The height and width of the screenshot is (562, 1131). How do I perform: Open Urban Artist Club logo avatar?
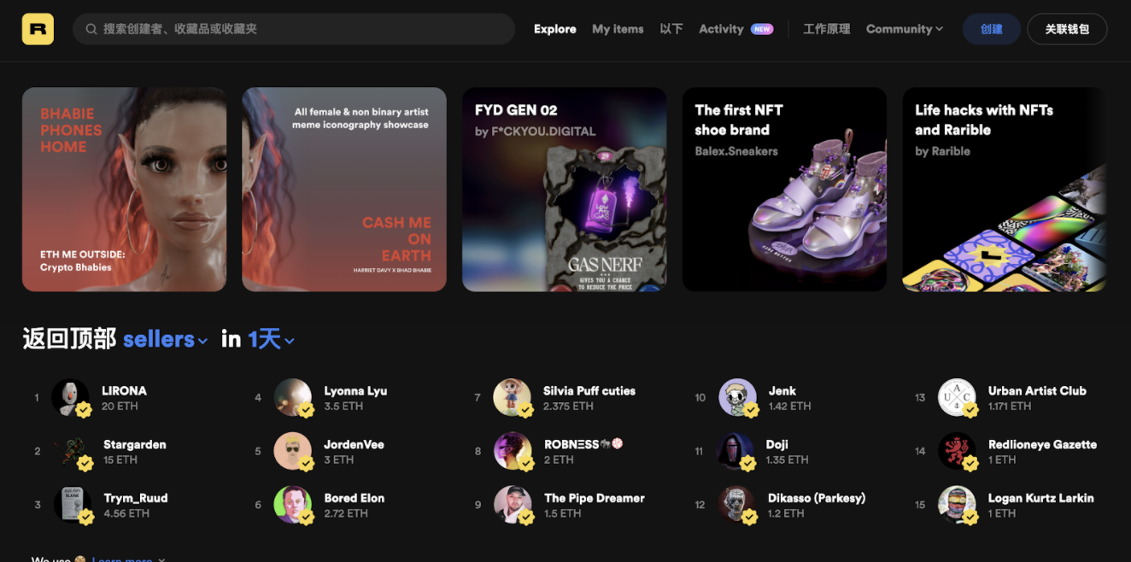[956, 397]
